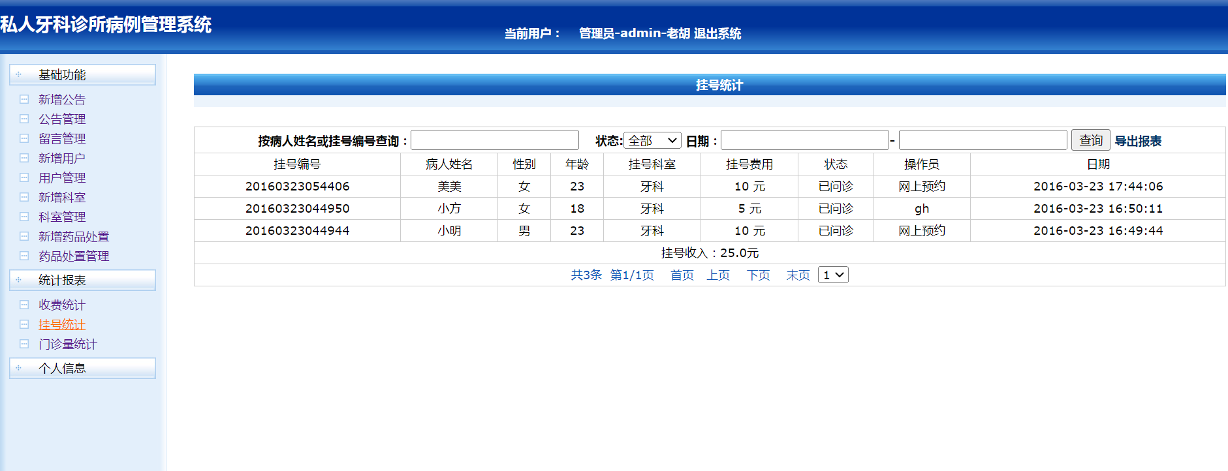
Task: Click registration number 20160323044944
Action: (x=297, y=231)
